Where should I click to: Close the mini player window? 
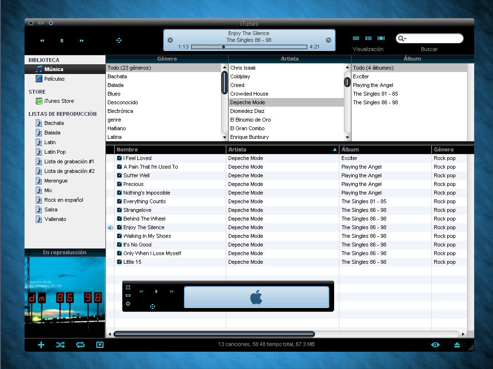128,287
